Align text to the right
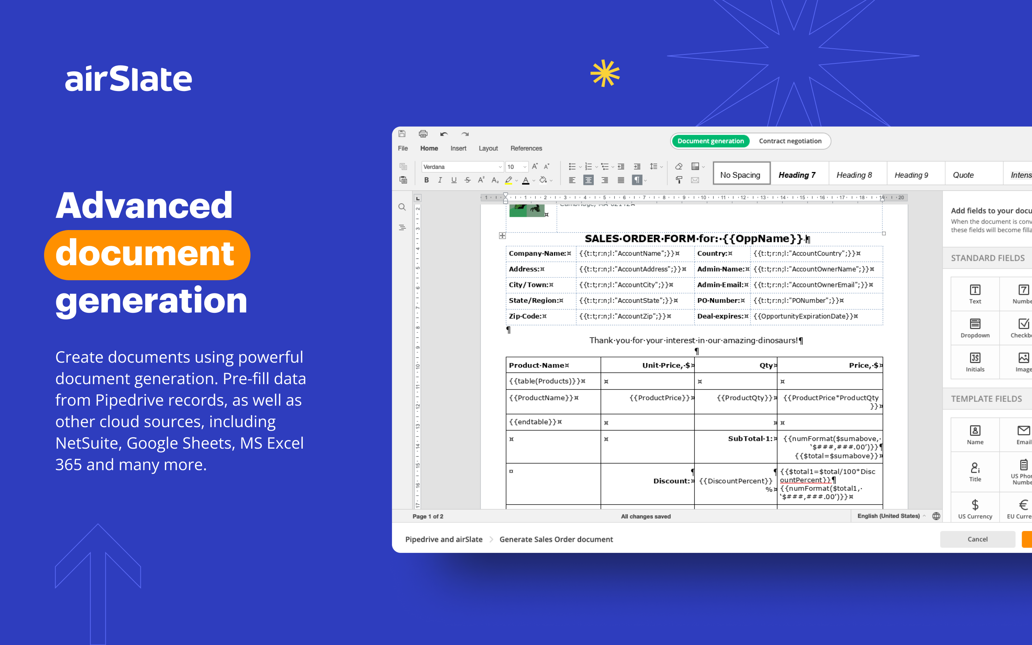The width and height of the screenshot is (1032, 645). pos(604,180)
